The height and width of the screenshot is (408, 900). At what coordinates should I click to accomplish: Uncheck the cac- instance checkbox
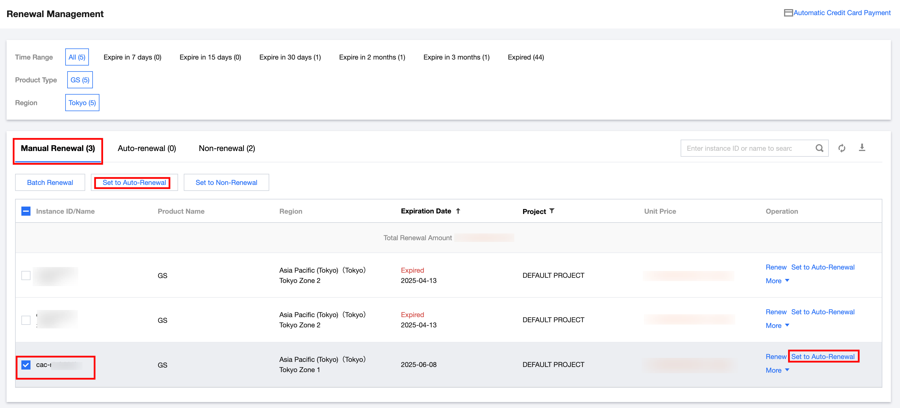(26, 365)
